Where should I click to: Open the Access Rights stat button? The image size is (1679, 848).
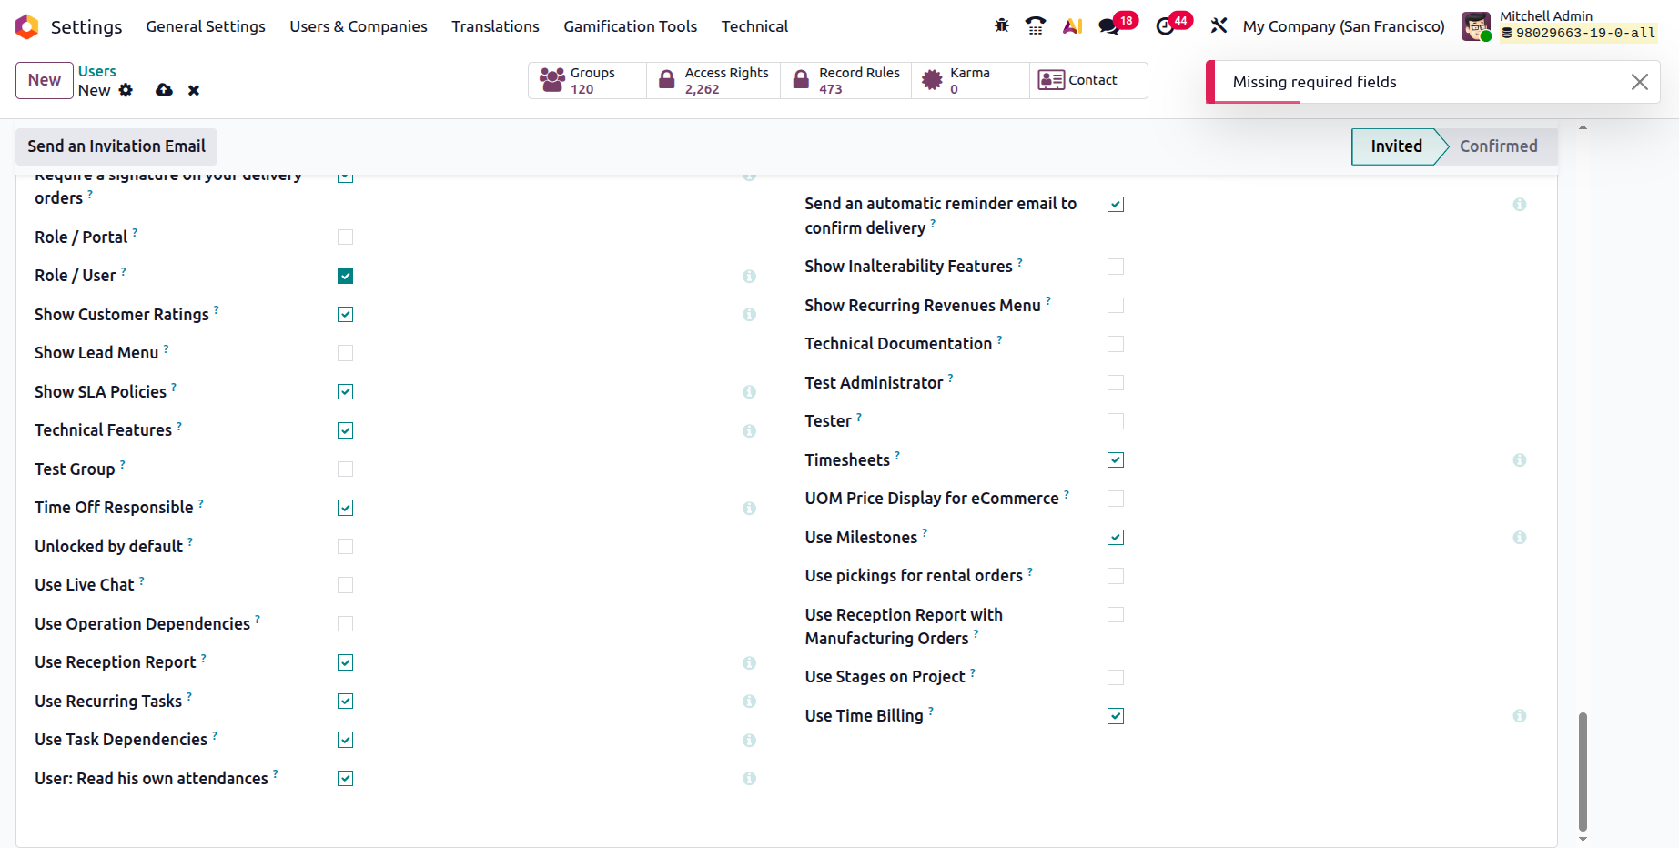click(x=713, y=80)
